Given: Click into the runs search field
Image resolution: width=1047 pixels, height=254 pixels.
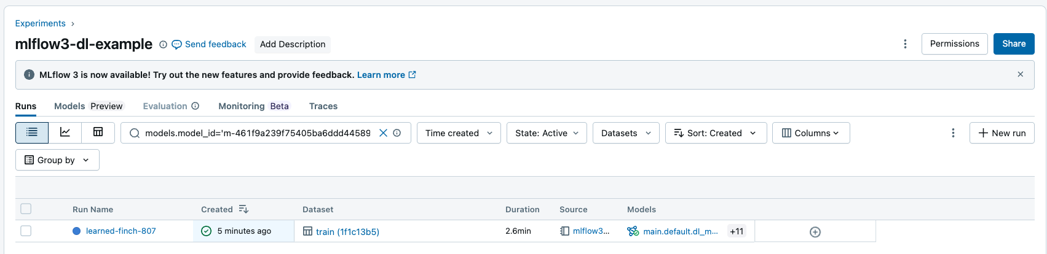Looking at the screenshot, I should [x=258, y=133].
